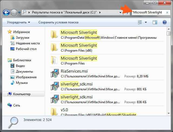The width and height of the screenshot is (173, 132).
Task: Select the RiaServices.msi result
Action: pos(107,74)
